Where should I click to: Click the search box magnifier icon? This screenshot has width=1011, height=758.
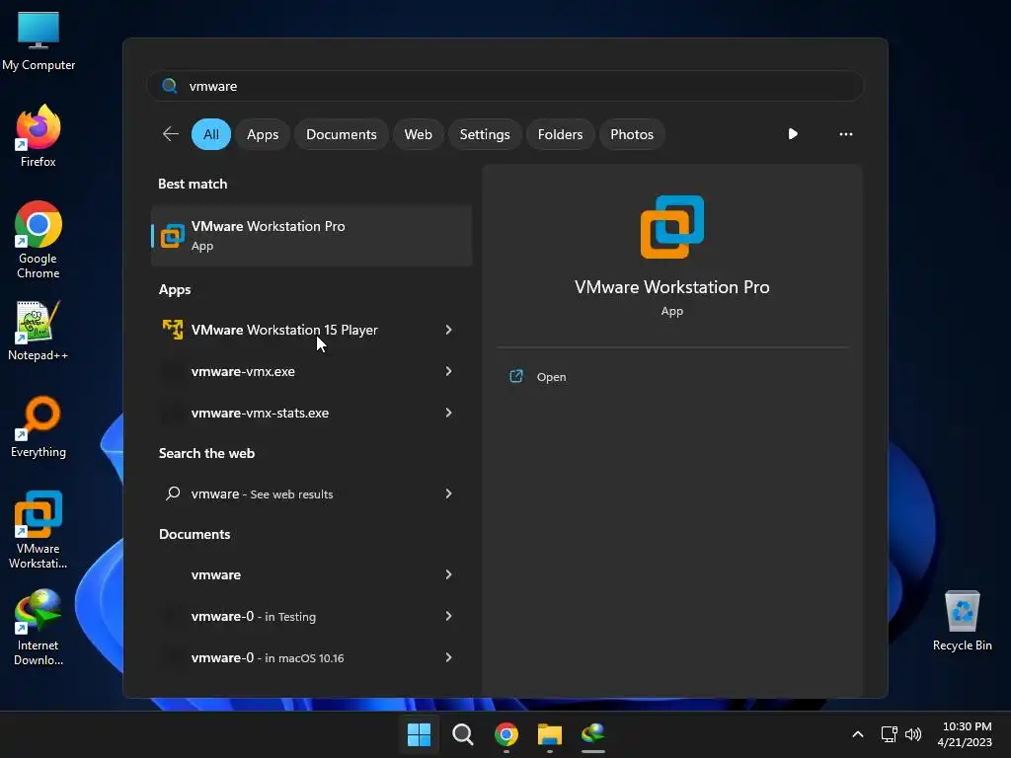click(170, 86)
